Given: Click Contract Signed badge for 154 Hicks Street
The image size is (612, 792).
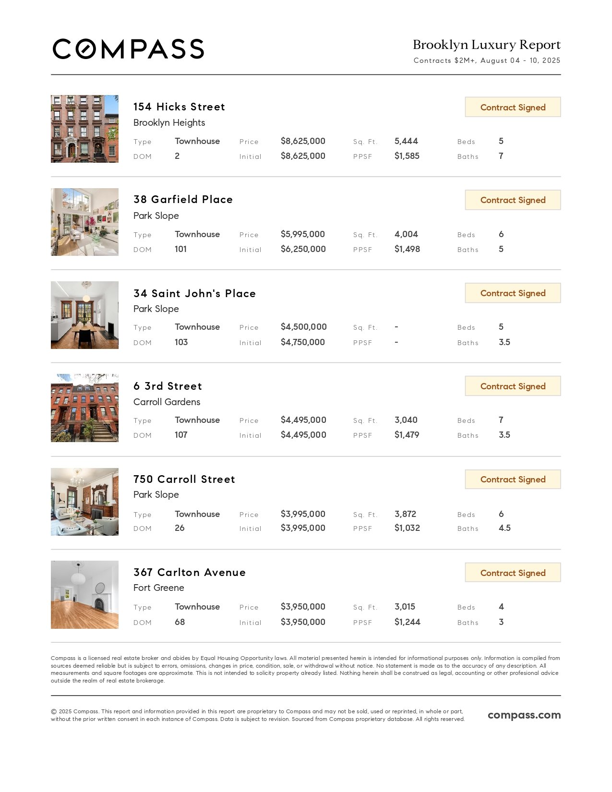Looking at the screenshot, I should [513, 107].
